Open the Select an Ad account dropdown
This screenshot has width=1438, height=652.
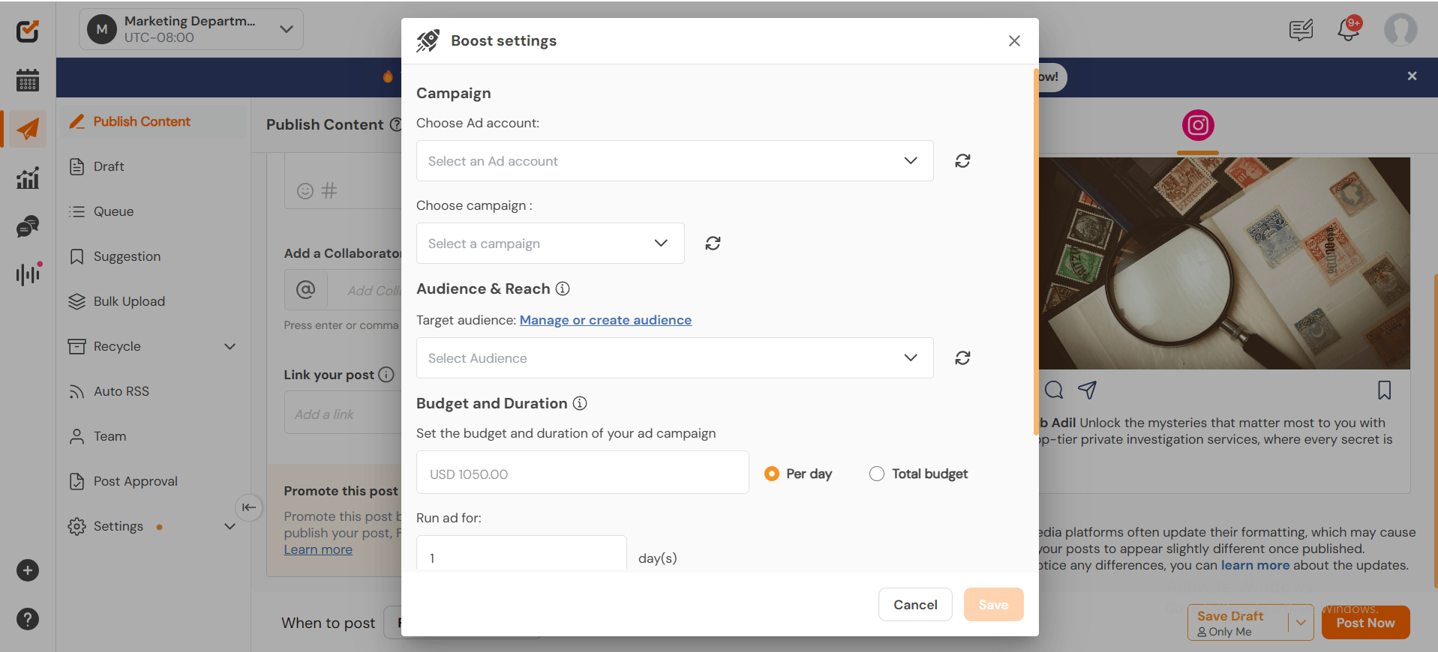point(674,160)
